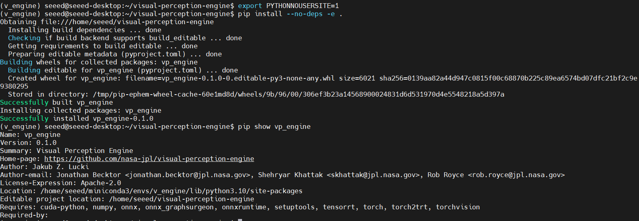Click the rob.royce@jpl.nasa.gov email address
The image size is (639, 221).
(x=516, y=175)
